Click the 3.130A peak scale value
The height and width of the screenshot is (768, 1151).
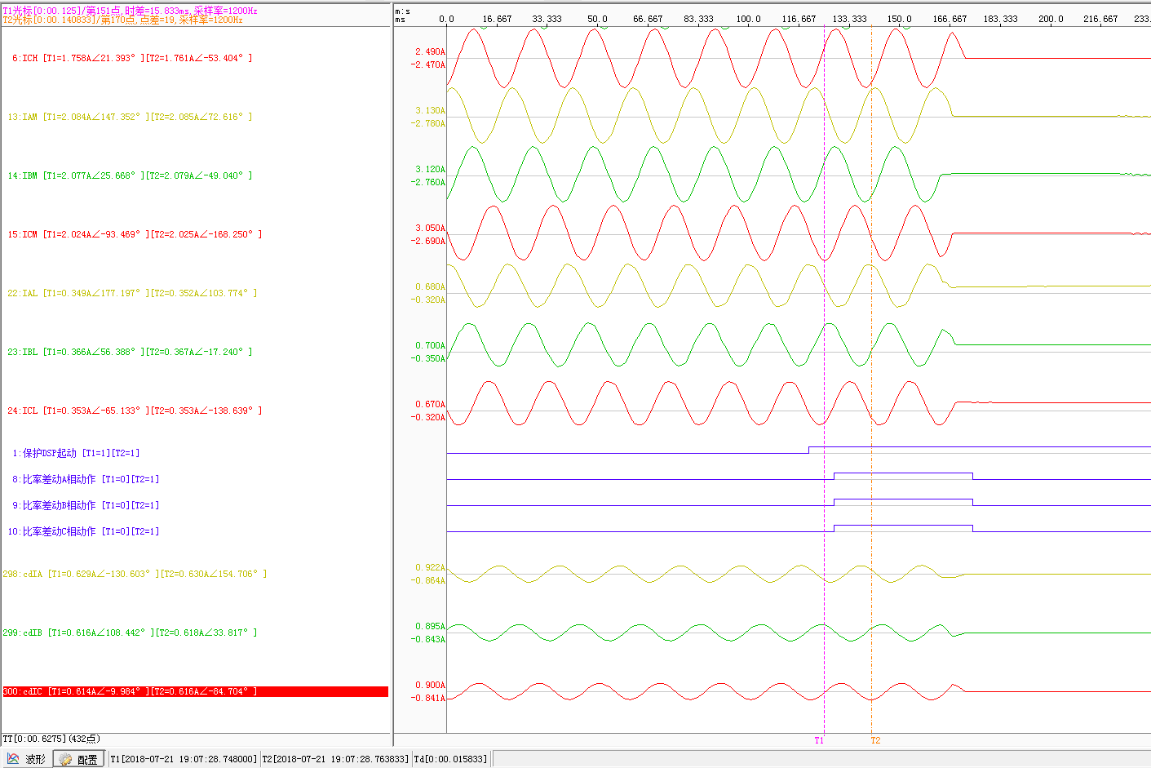[430, 111]
